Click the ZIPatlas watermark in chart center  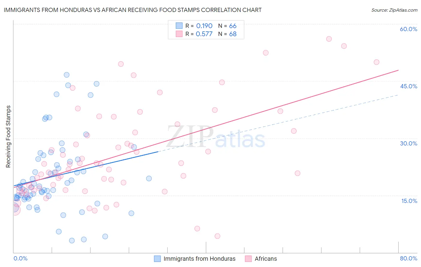coord(216,137)
